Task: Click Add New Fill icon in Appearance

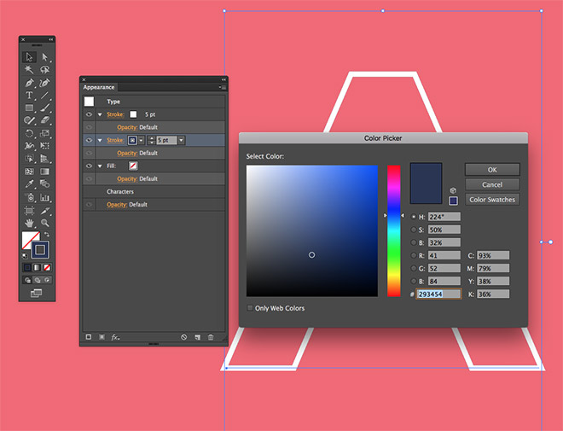Action: 102,337
